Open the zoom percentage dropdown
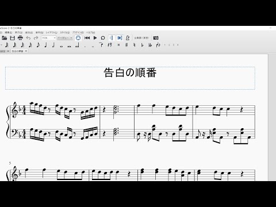 point(49,38)
